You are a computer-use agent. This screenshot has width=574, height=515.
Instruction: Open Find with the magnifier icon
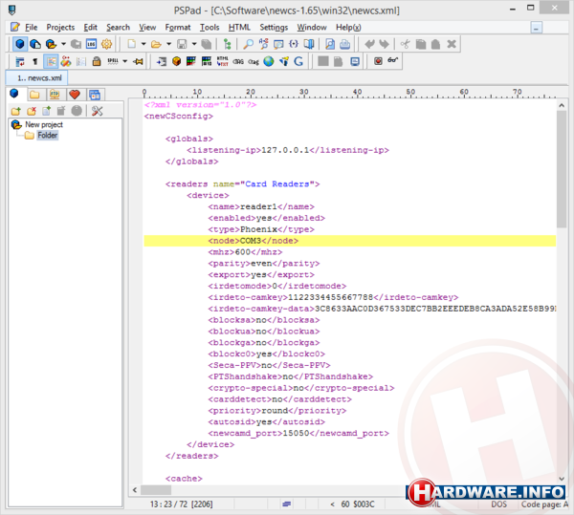click(x=248, y=44)
